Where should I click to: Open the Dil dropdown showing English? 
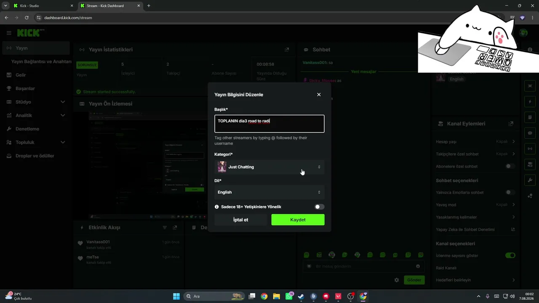pos(269,192)
